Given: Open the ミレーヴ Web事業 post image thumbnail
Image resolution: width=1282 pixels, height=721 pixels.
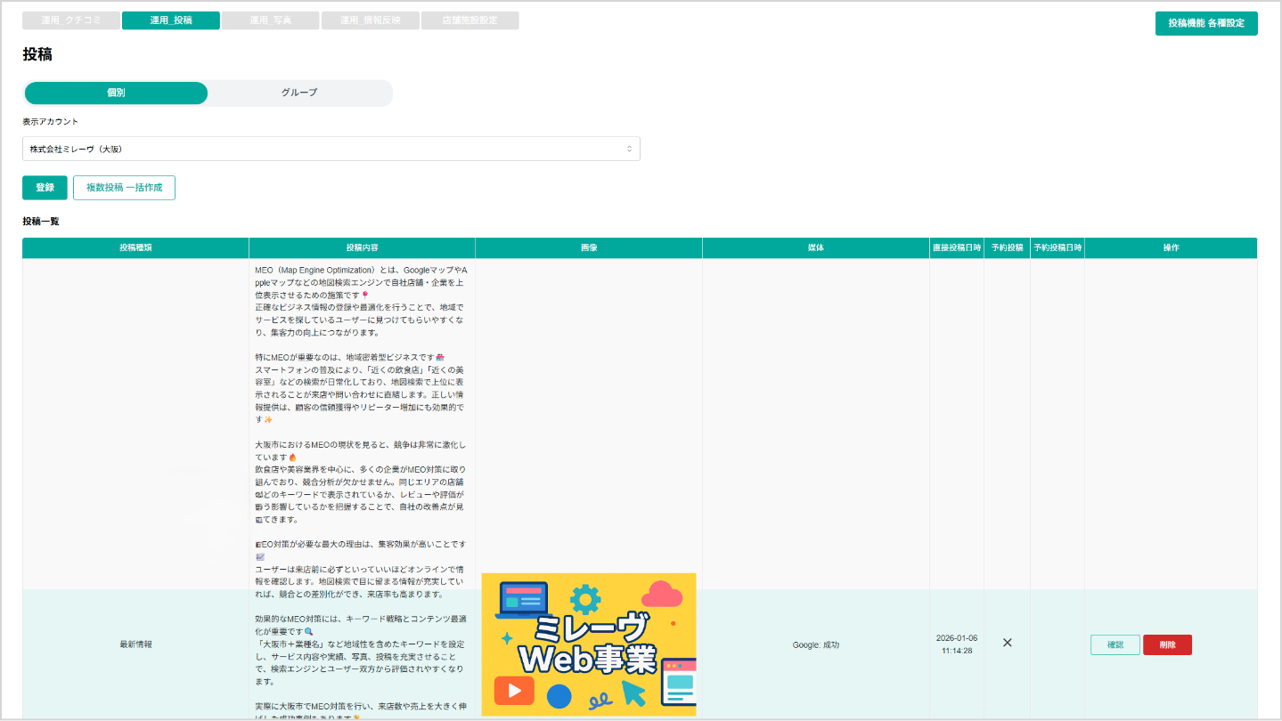Looking at the screenshot, I should [x=588, y=644].
